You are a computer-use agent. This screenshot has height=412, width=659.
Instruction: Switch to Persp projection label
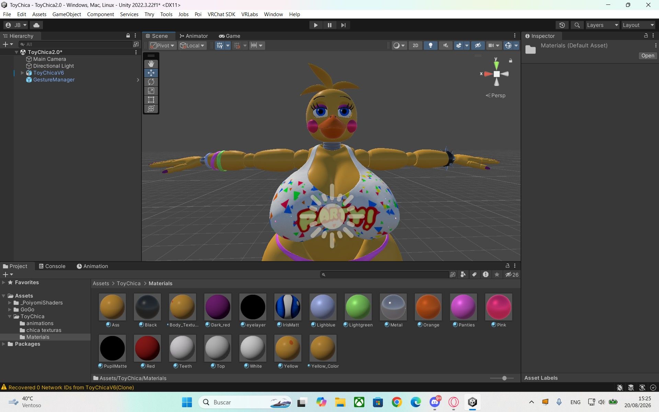click(495, 96)
